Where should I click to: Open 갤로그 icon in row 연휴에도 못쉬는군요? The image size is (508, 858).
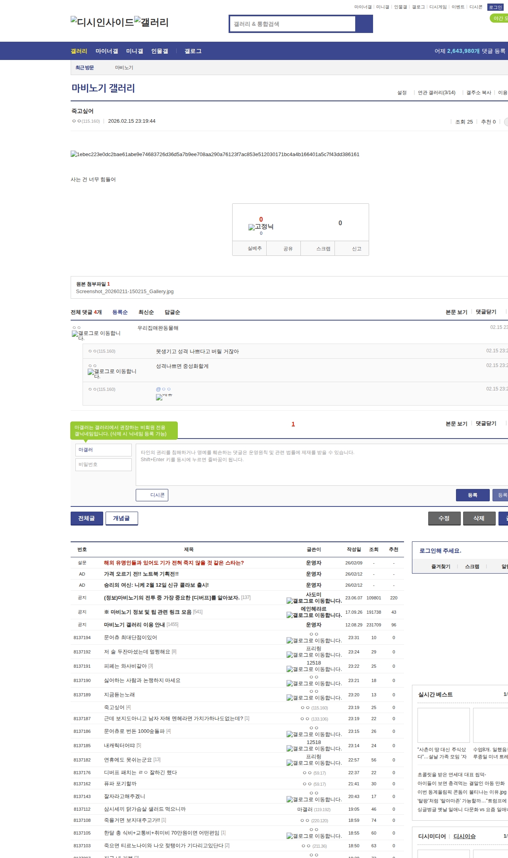314,763
